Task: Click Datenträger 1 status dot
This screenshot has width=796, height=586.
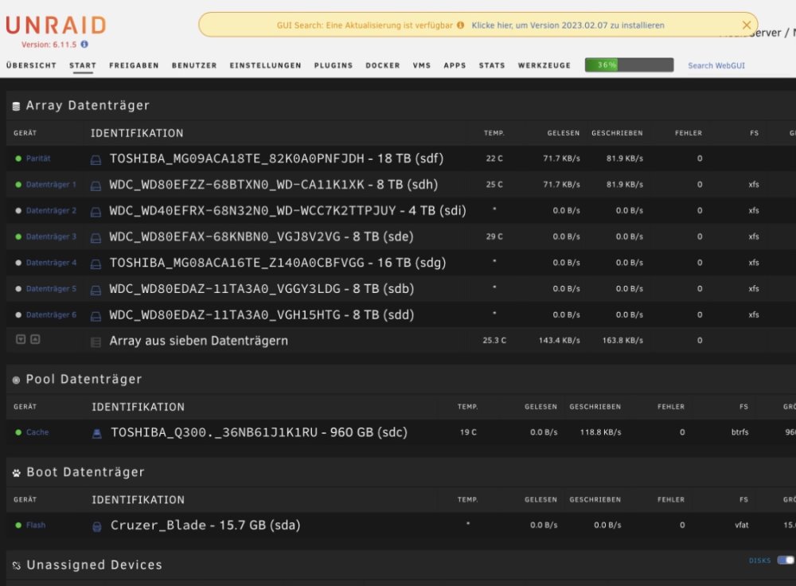Action: click(x=18, y=185)
